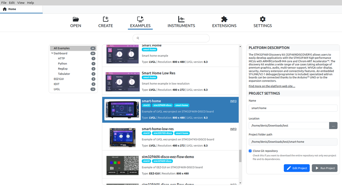Click the Run Project button

tap(325, 168)
